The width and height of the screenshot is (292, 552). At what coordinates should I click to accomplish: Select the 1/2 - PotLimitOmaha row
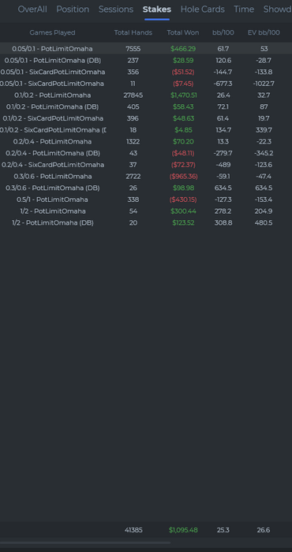click(146, 211)
